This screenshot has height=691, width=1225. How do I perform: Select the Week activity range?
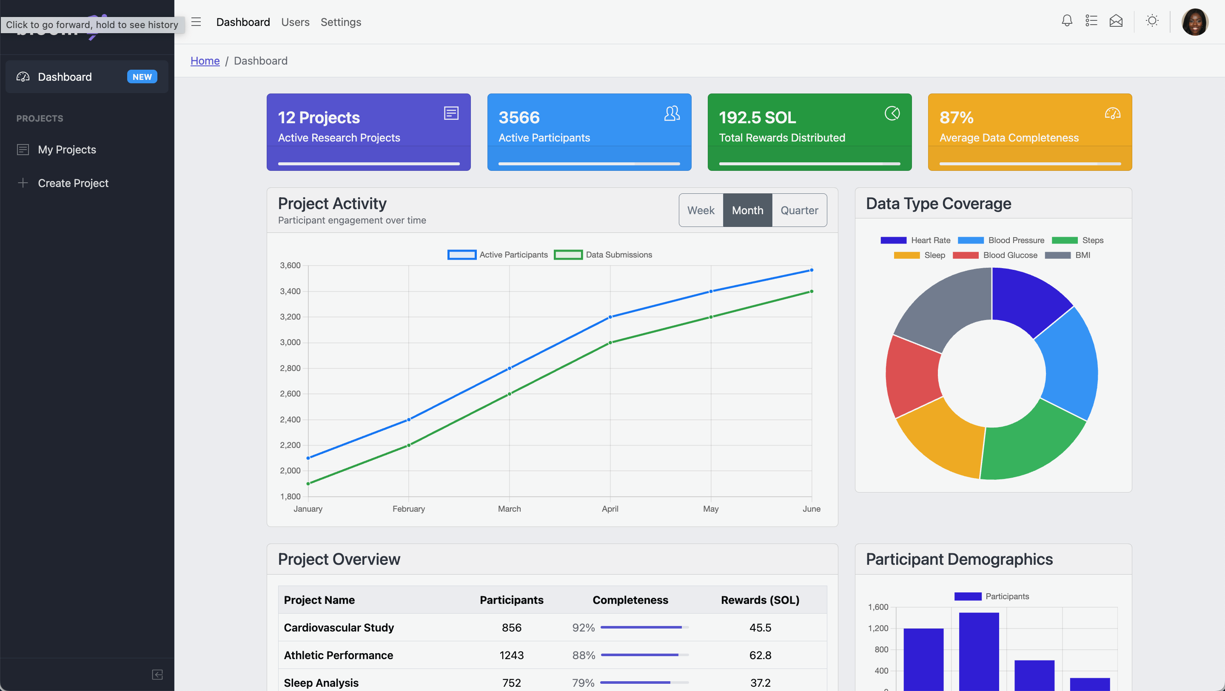(x=701, y=210)
